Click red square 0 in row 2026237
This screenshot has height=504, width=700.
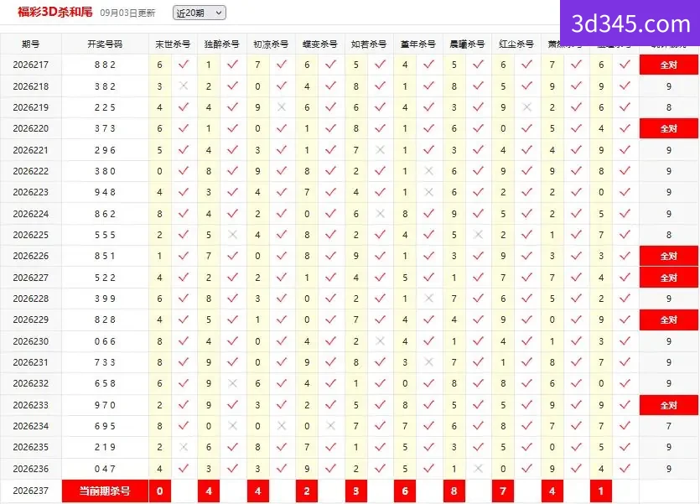pos(160,491)
